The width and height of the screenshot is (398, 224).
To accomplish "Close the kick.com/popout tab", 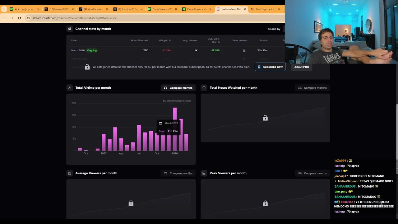I will 38,9.
